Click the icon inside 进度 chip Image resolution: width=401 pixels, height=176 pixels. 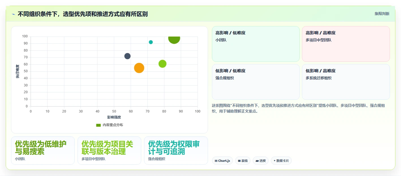(x=257, y=161)
